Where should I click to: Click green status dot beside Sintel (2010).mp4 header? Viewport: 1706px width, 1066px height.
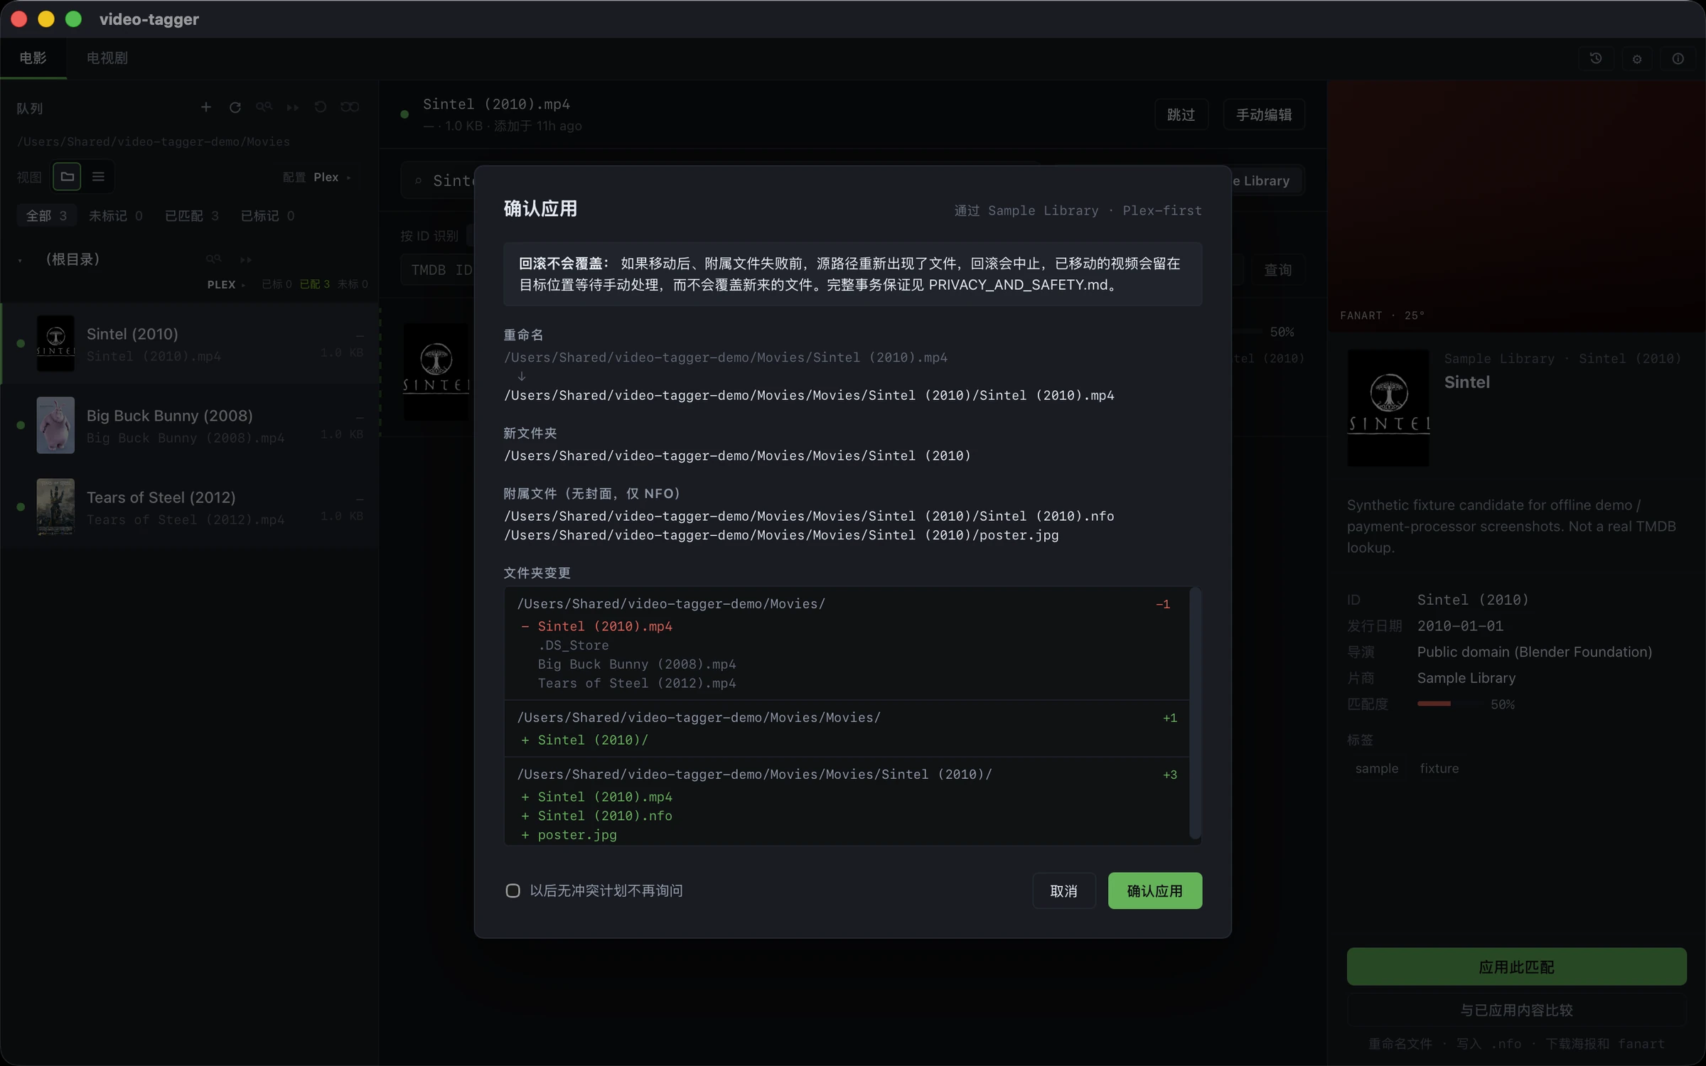[404, 114]
